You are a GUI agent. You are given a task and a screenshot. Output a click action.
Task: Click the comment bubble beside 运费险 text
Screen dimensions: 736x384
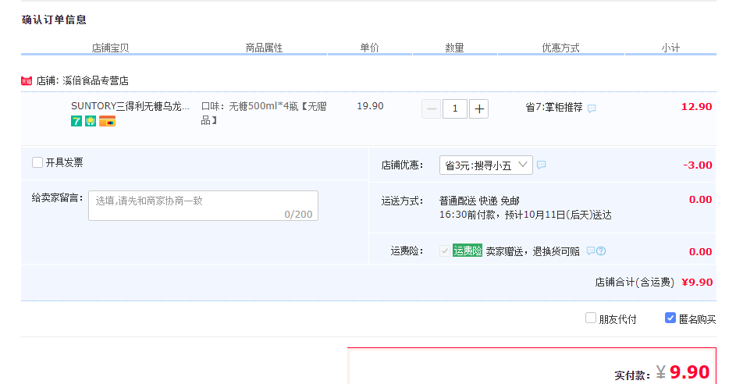click(591, 251)
